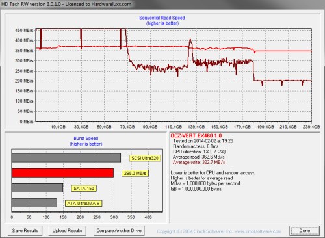Click the 298.3 MB/s burst label
Screen dimensions: 325x238
(135, 173)
